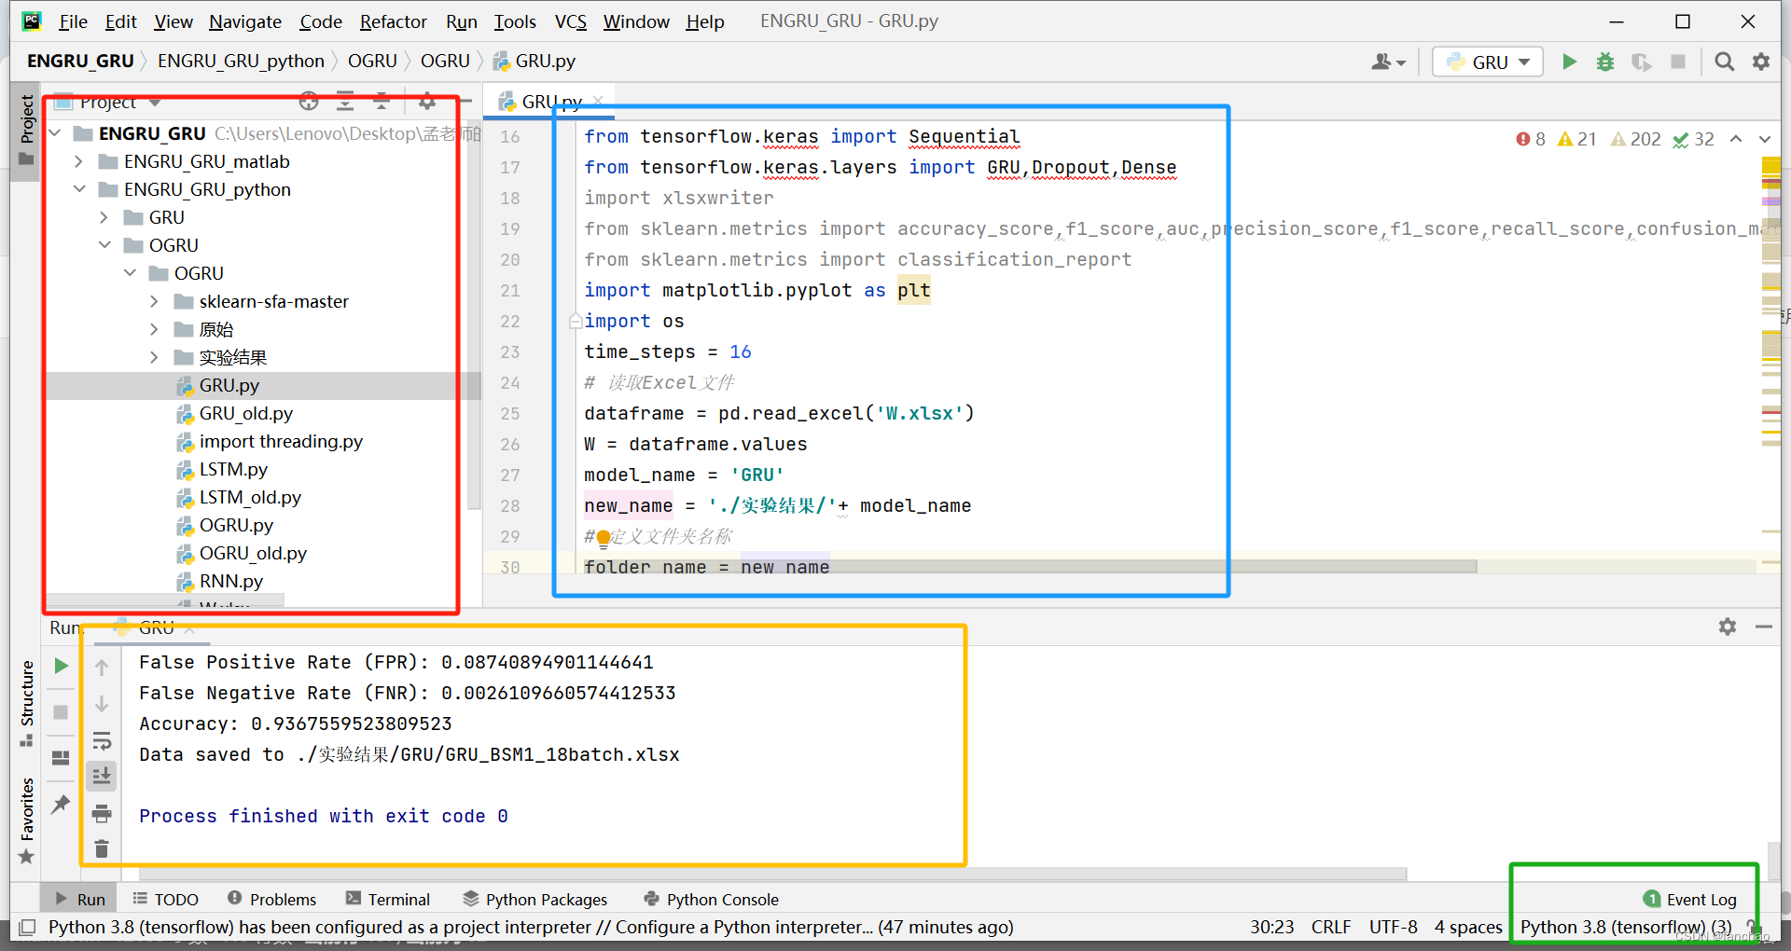Open the Refactor menu
Screen dimensions: 1791x951
393,21
